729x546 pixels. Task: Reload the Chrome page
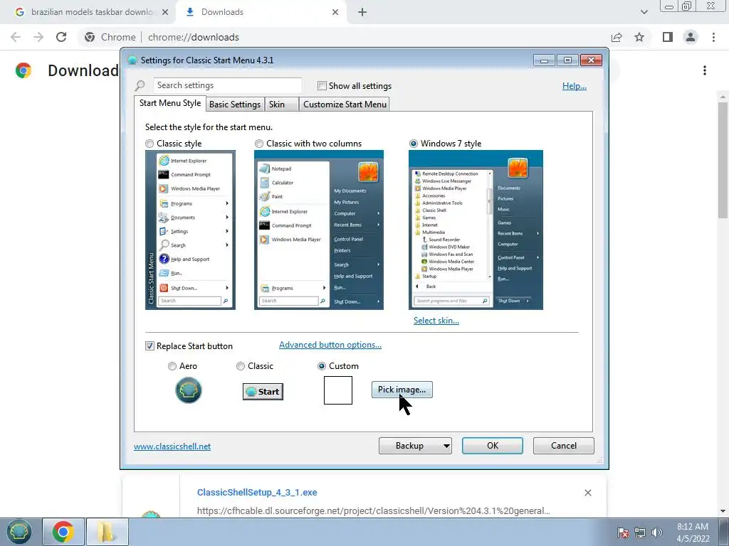(61, 37)
